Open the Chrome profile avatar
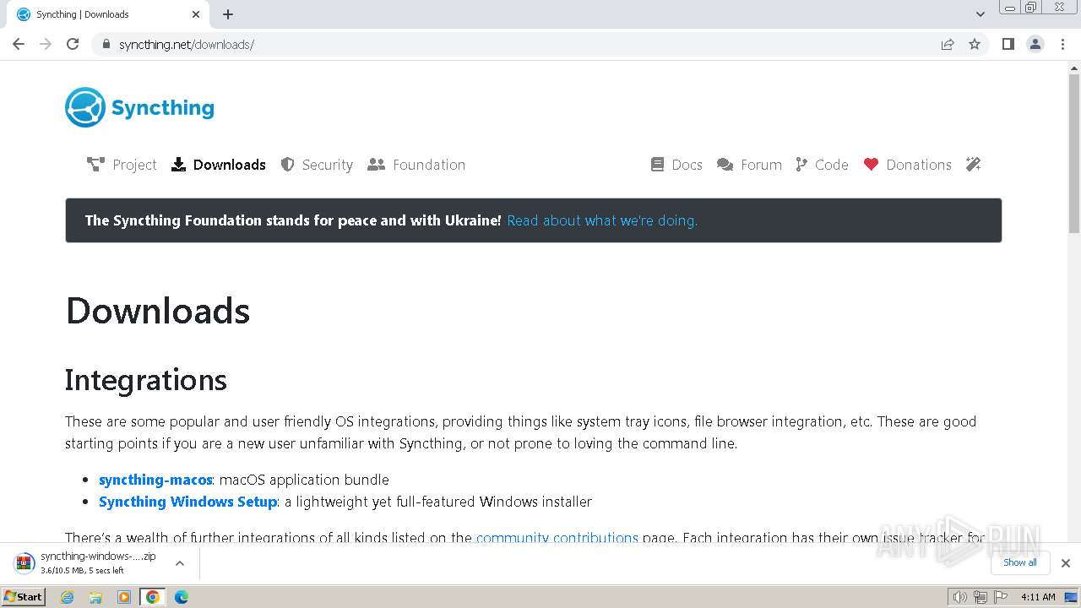This screenshot has height=608, width=1081. [1035, 44]
